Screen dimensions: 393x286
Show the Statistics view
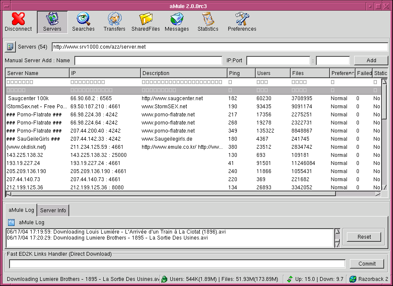(x=208, y=22)
